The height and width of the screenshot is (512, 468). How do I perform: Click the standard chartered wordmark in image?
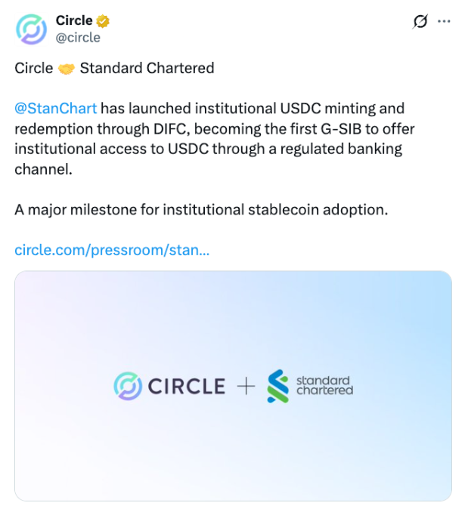point(324,386)
